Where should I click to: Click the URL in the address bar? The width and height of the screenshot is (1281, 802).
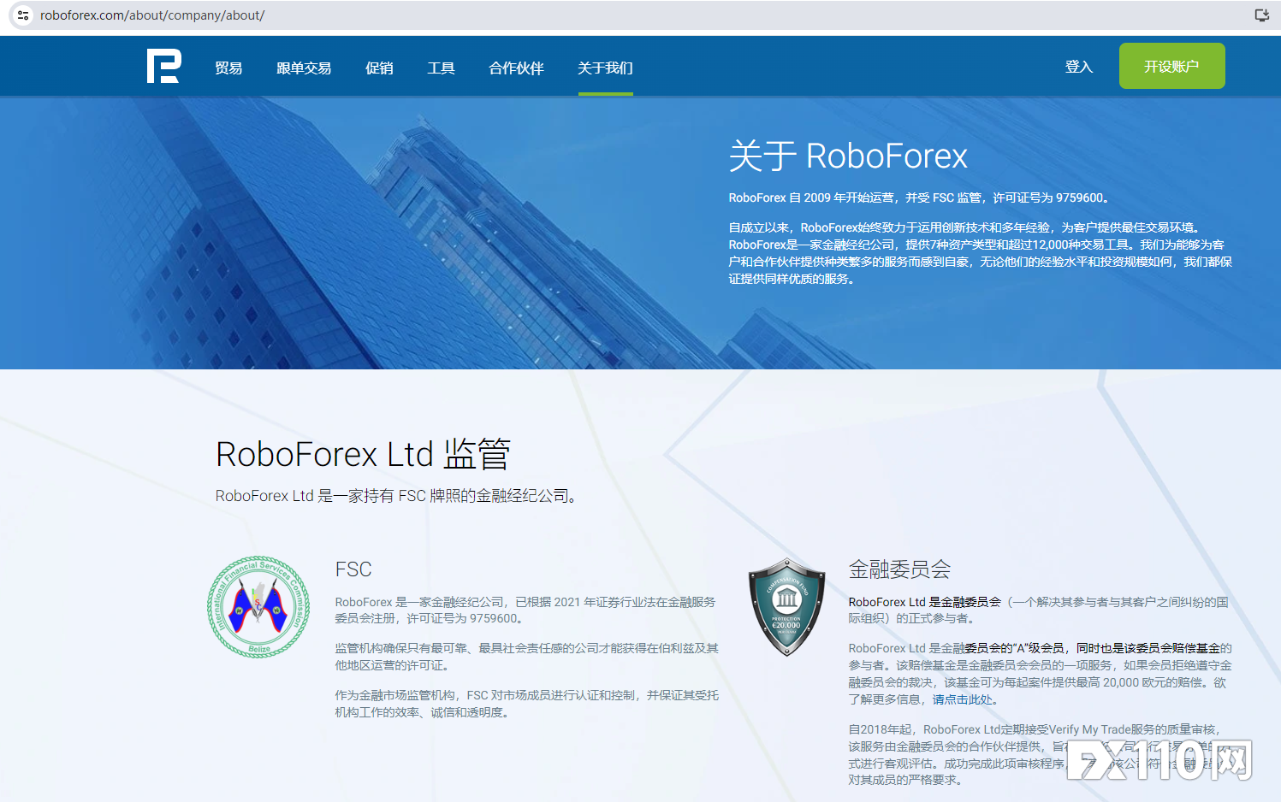(x=152, y=15)
